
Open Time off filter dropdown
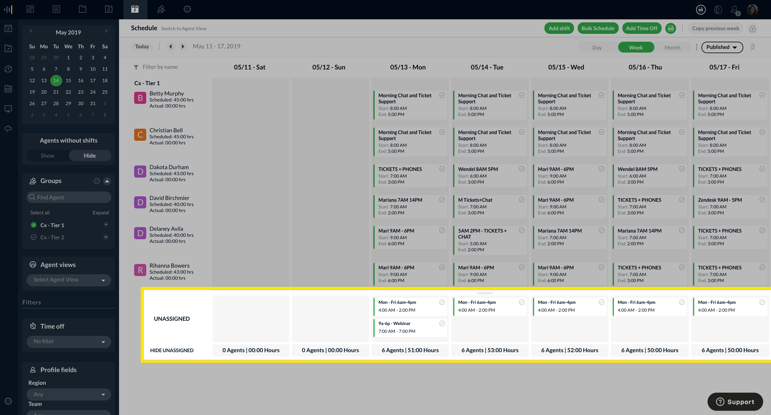coord(69,342)
